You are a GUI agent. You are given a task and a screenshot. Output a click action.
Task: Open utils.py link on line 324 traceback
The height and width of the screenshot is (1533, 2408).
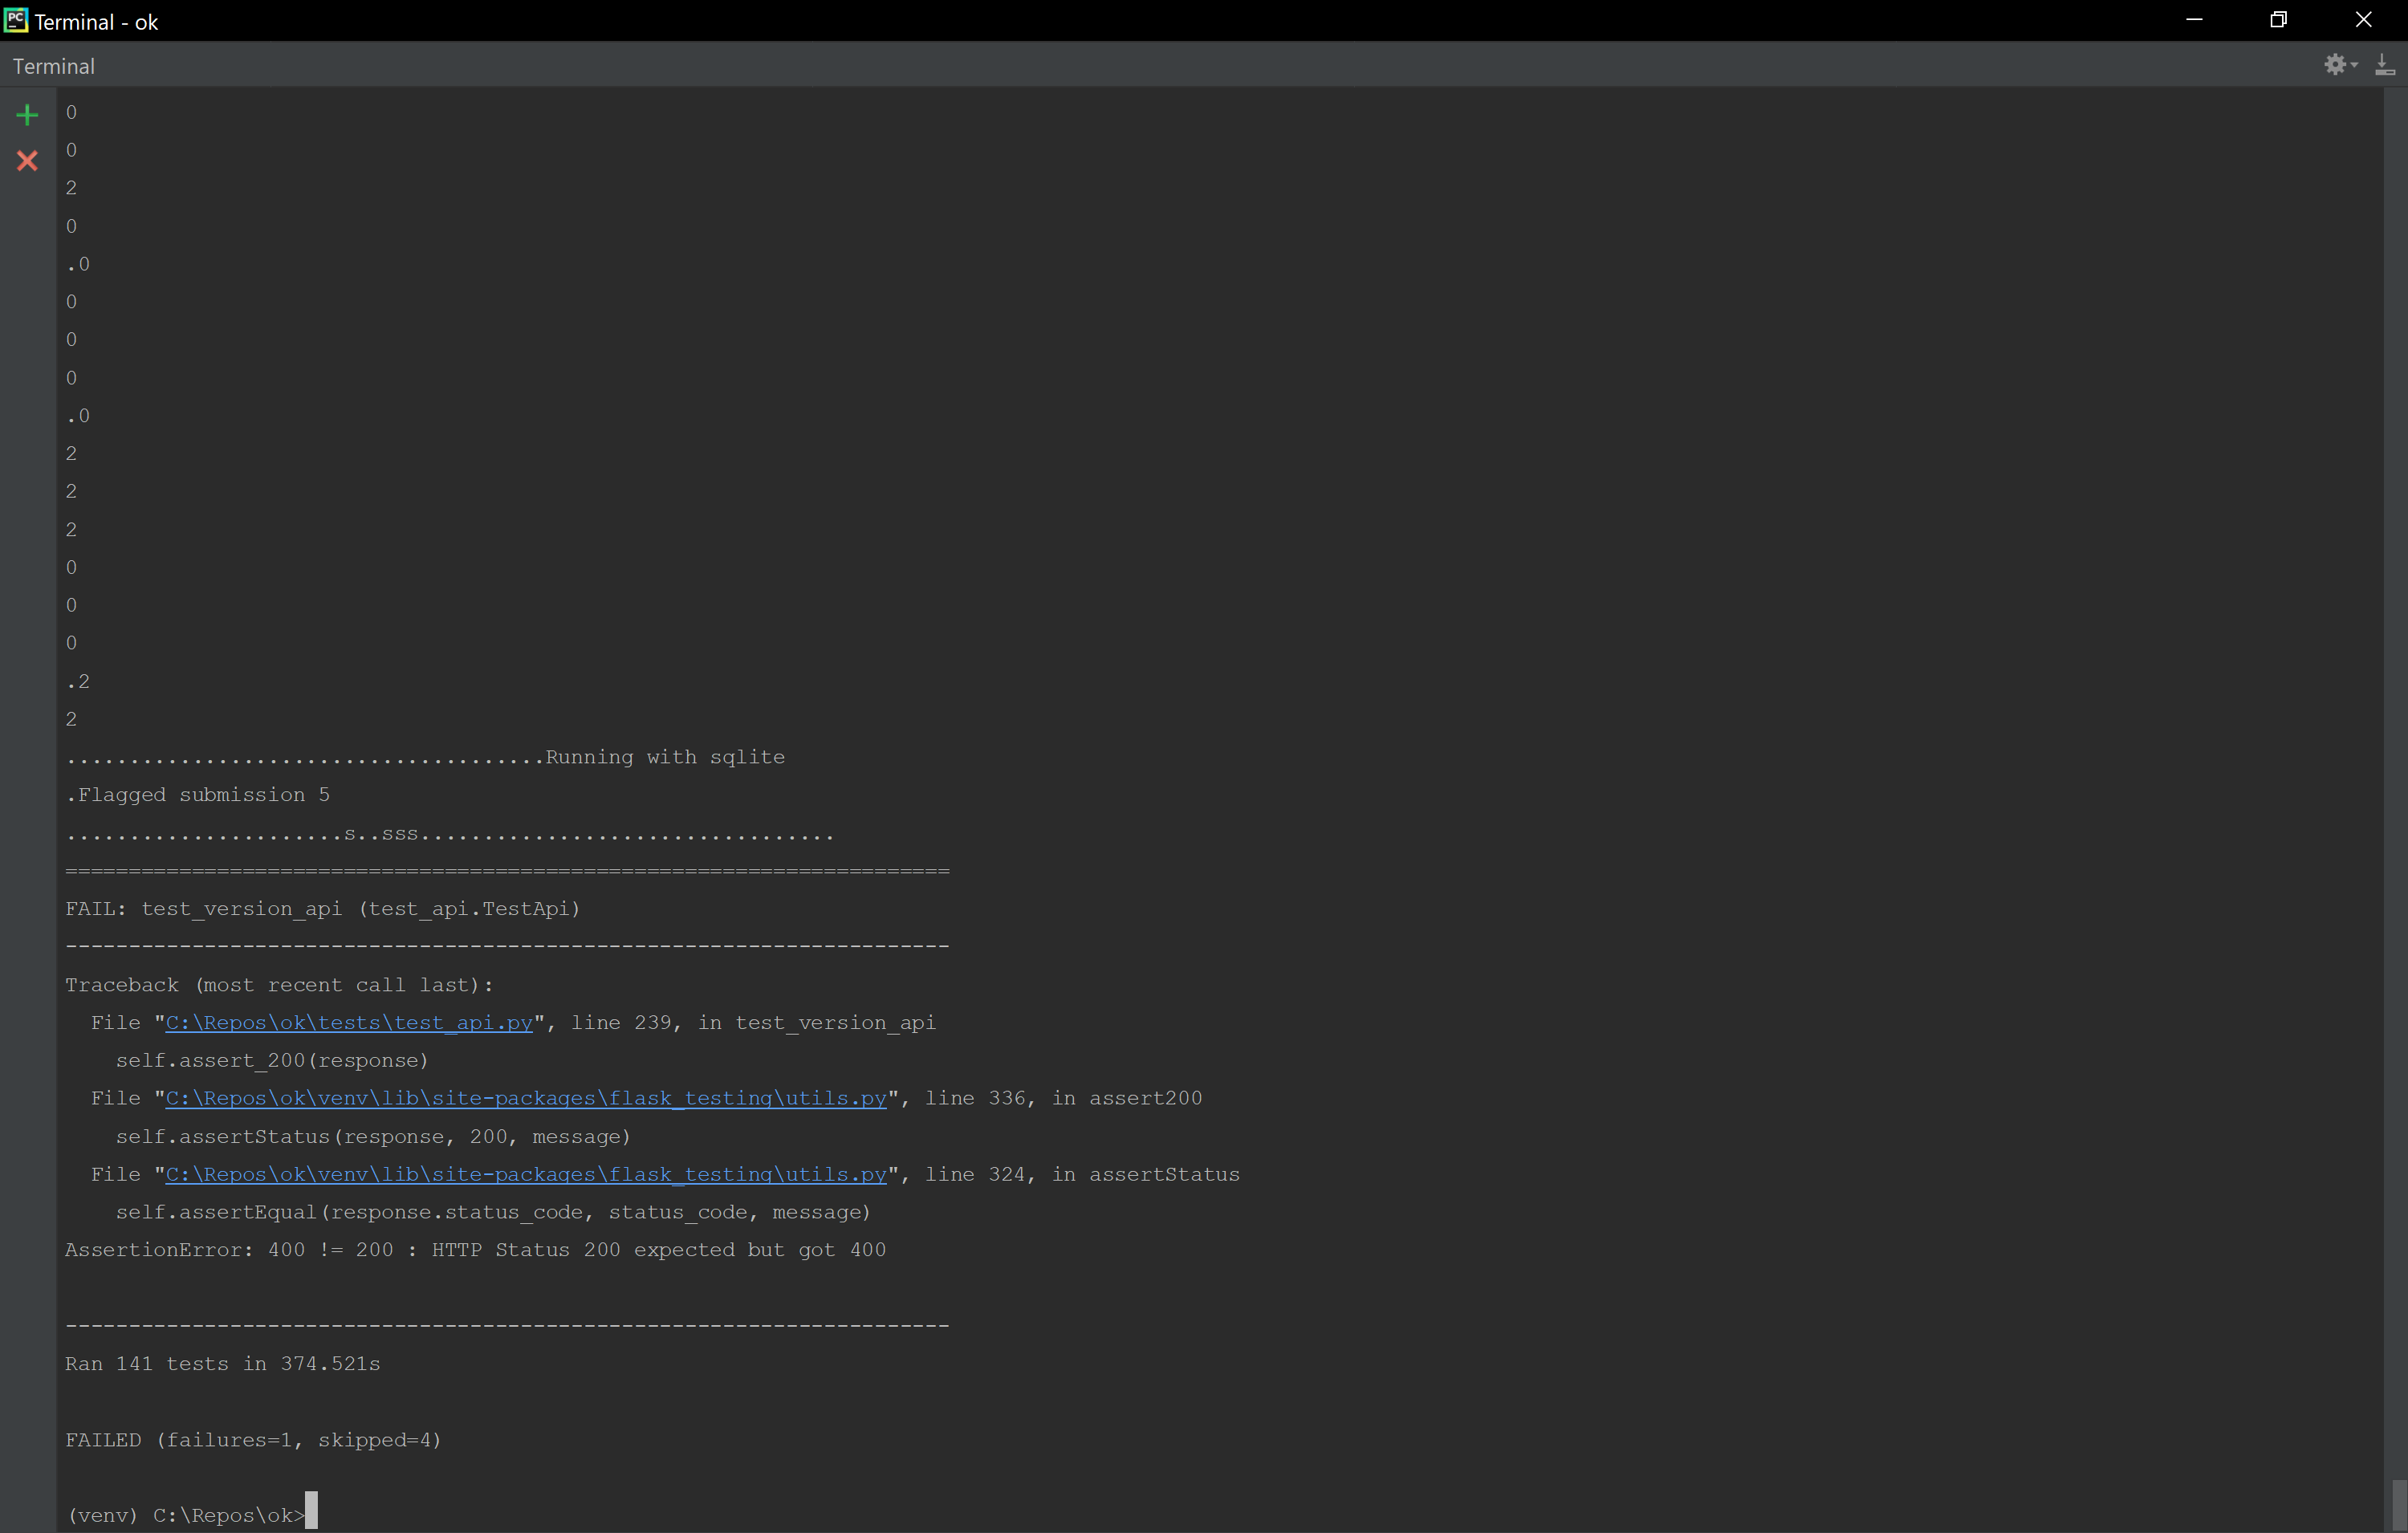tap(526, 1174)
